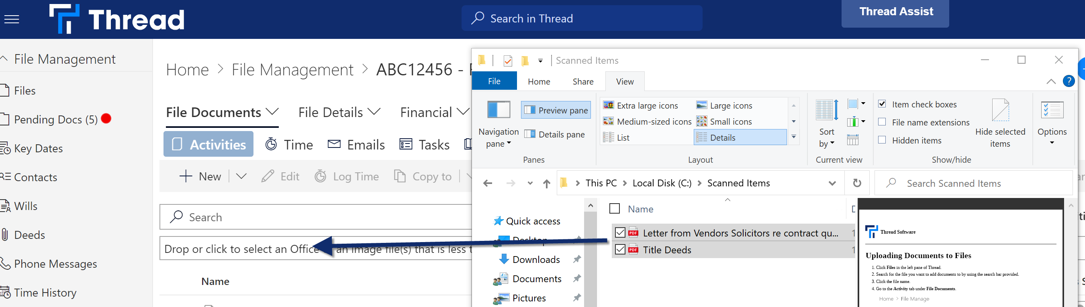Expand the address bar history dropdown
The image size is (1085, 307).
coord(832,183)
